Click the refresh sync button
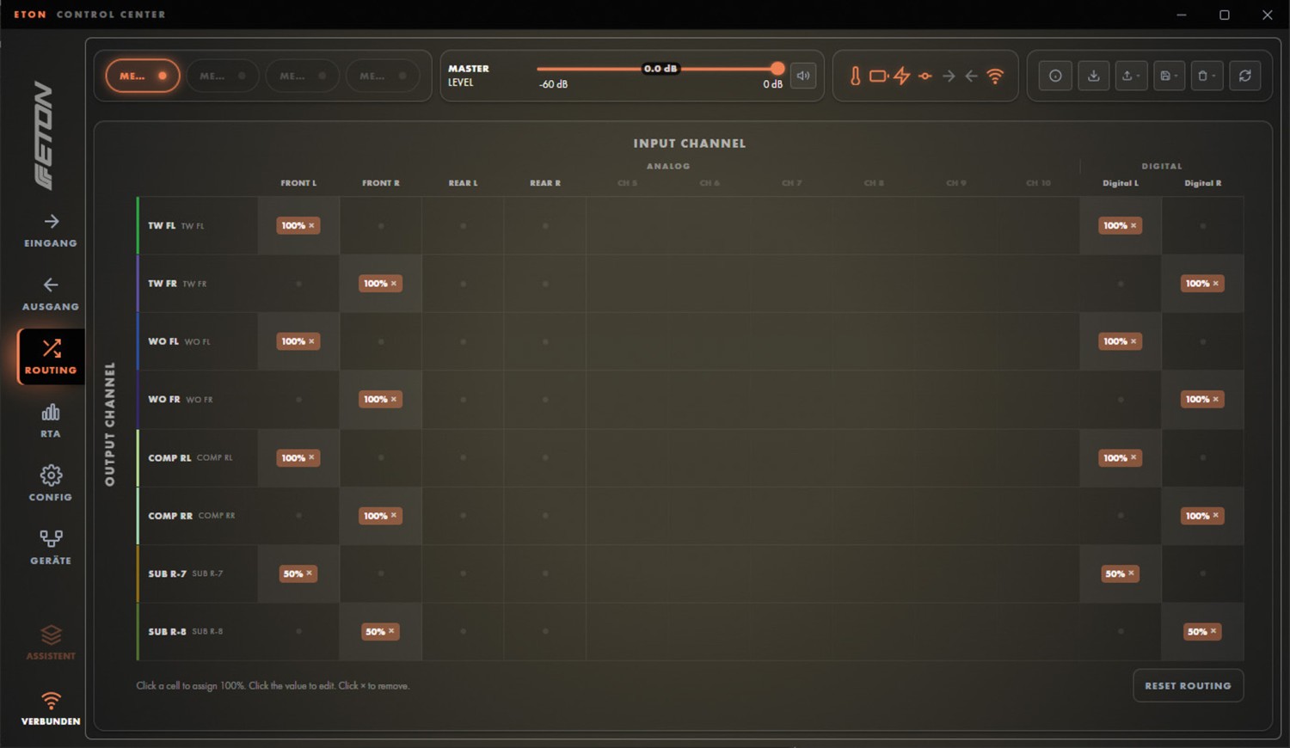Viewport: 1290px width, 748px height. pos(1244,76)
